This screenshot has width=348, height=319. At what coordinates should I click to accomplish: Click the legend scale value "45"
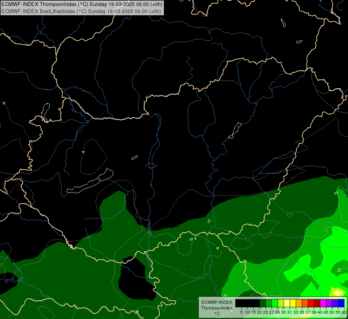point(326,312)
